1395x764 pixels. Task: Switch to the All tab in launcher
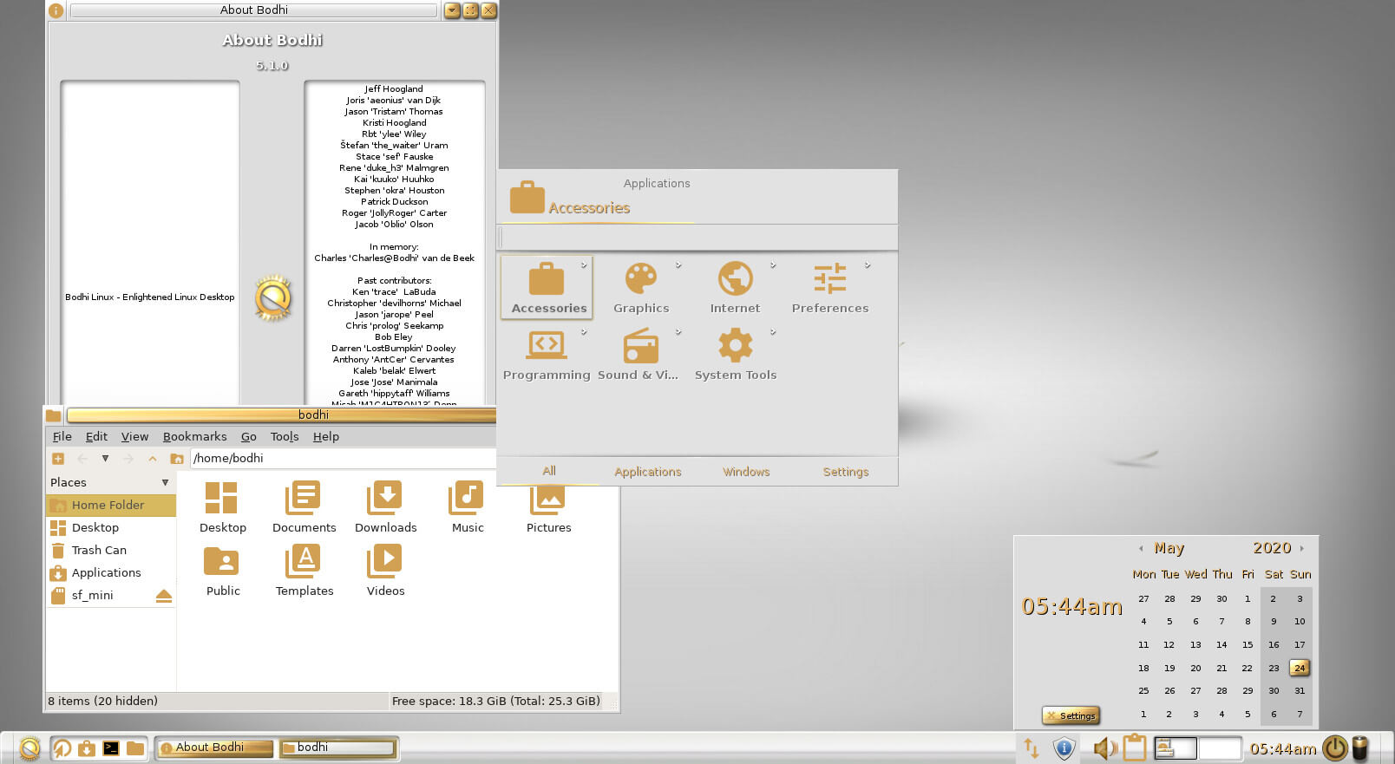coord(549,471)
